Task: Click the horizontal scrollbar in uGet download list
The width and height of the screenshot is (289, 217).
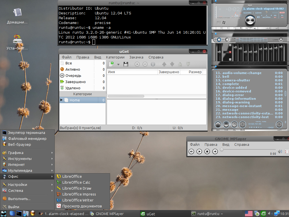Action: tap(126, 96)
